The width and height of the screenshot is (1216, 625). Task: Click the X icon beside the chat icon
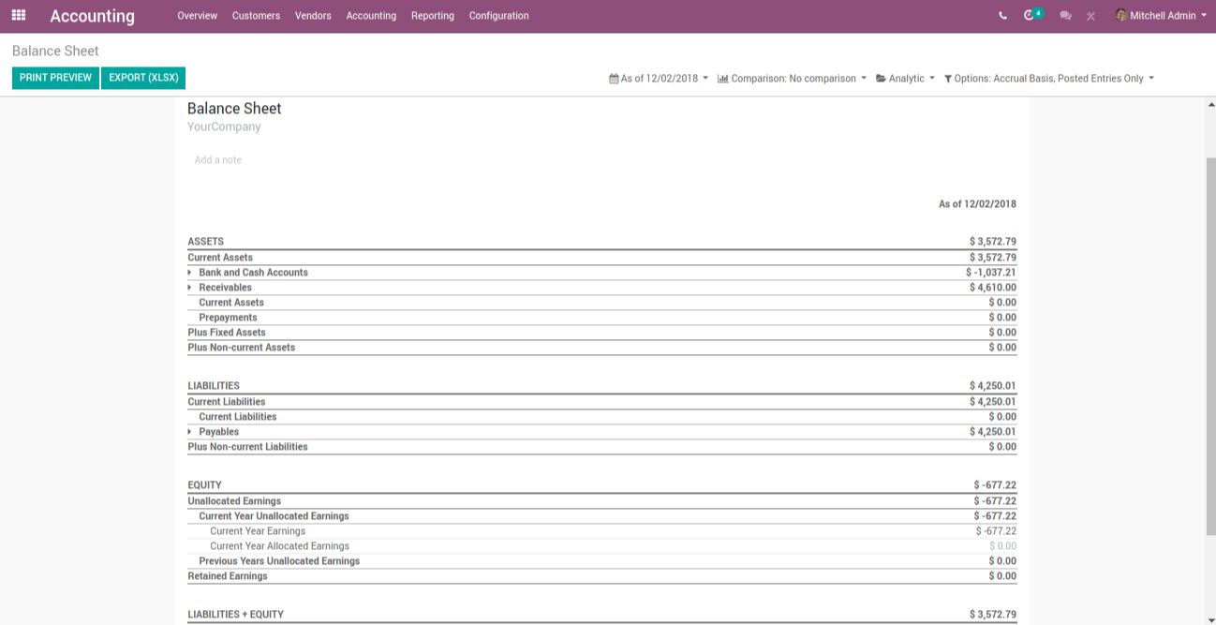(1090, 16)
